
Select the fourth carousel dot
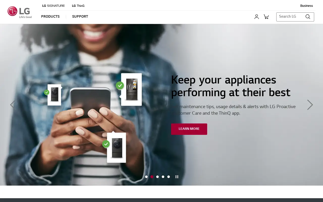(163, 177)
